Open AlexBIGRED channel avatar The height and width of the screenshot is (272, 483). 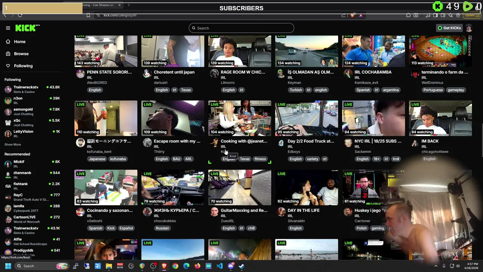(80, 74)
